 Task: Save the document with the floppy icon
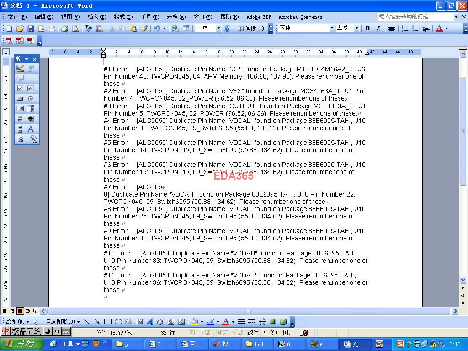click(x=31, y=28)
